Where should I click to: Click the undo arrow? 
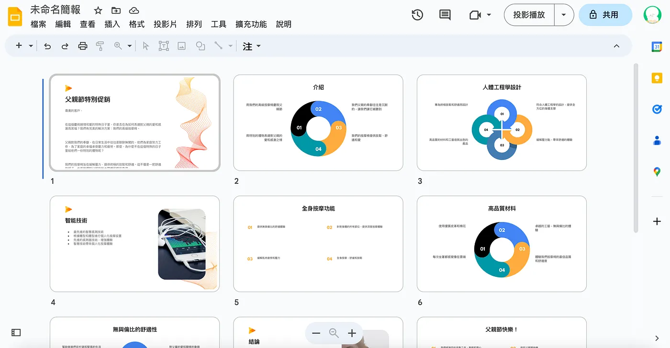tap(47, 46)
